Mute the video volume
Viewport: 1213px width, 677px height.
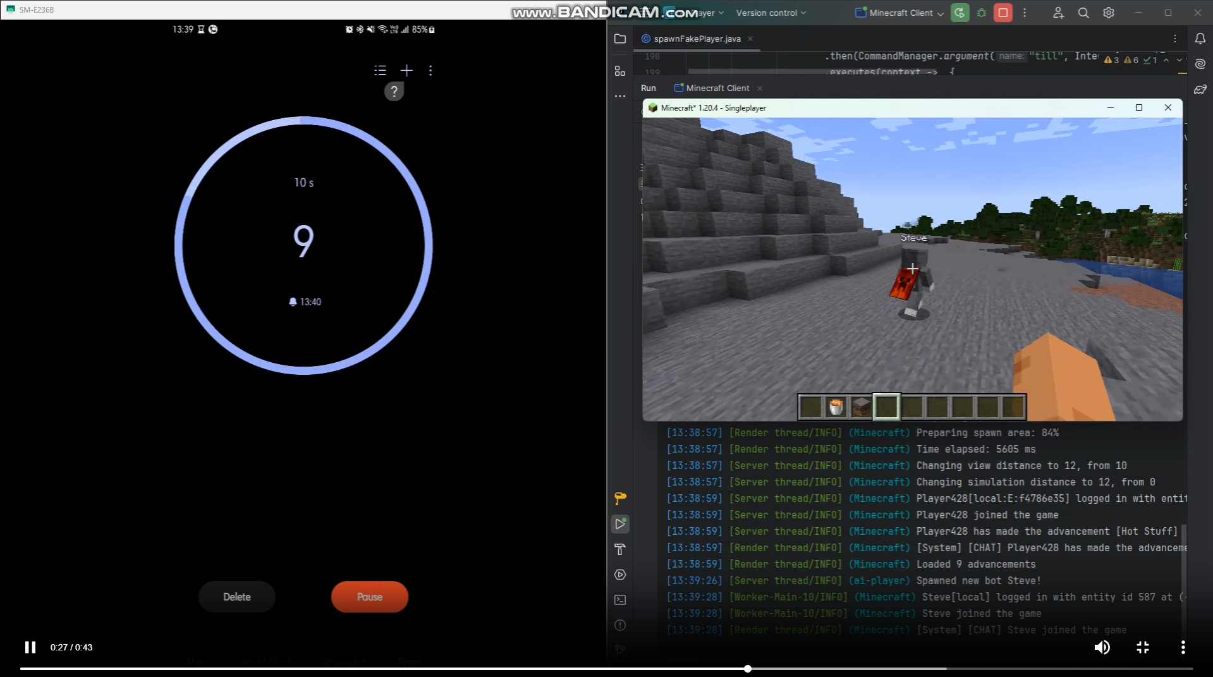click(x=1102, y=647)
